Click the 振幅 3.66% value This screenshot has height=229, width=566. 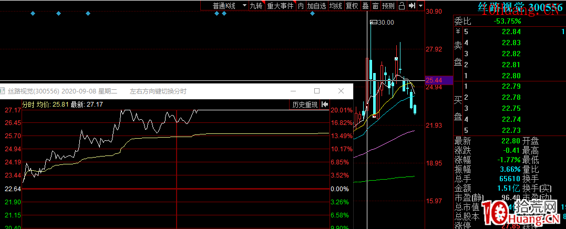(x=509, y=169)
